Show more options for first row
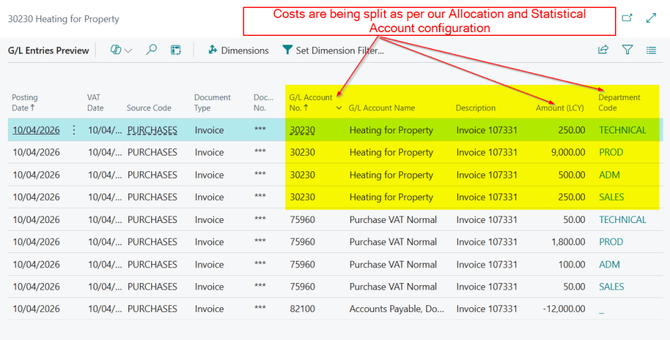This screenshot has height=340, width=670. point(74,130)
